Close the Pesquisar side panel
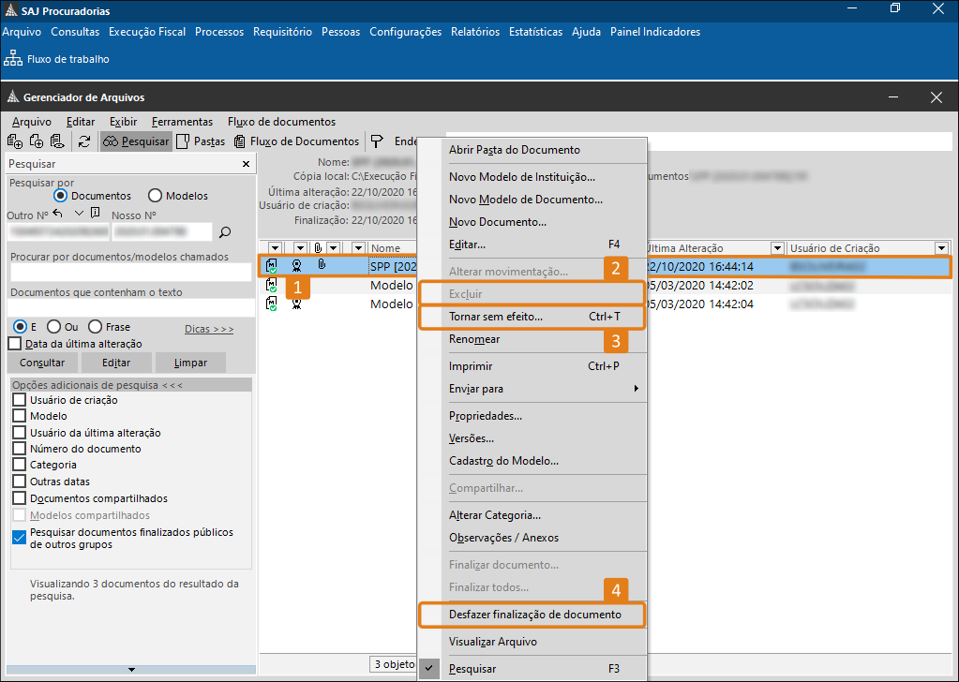This screenshot has width=959, height=682. (246, 164)
